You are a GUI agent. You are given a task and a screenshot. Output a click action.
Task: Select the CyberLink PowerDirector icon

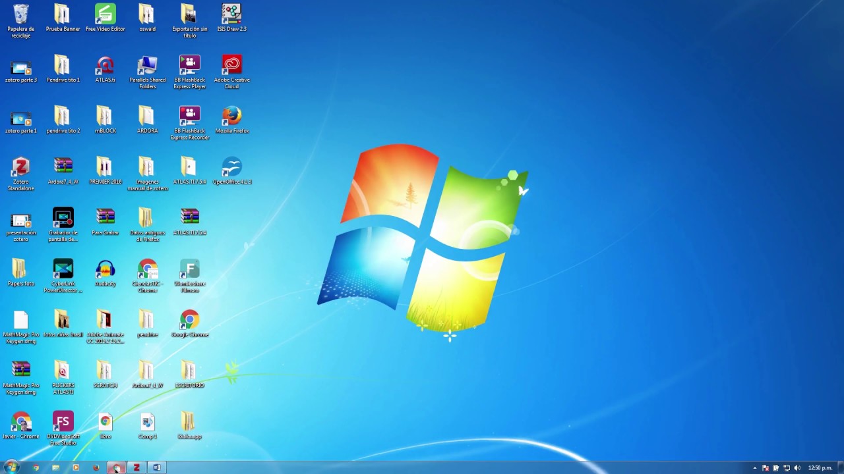click(x=63, y=276)
